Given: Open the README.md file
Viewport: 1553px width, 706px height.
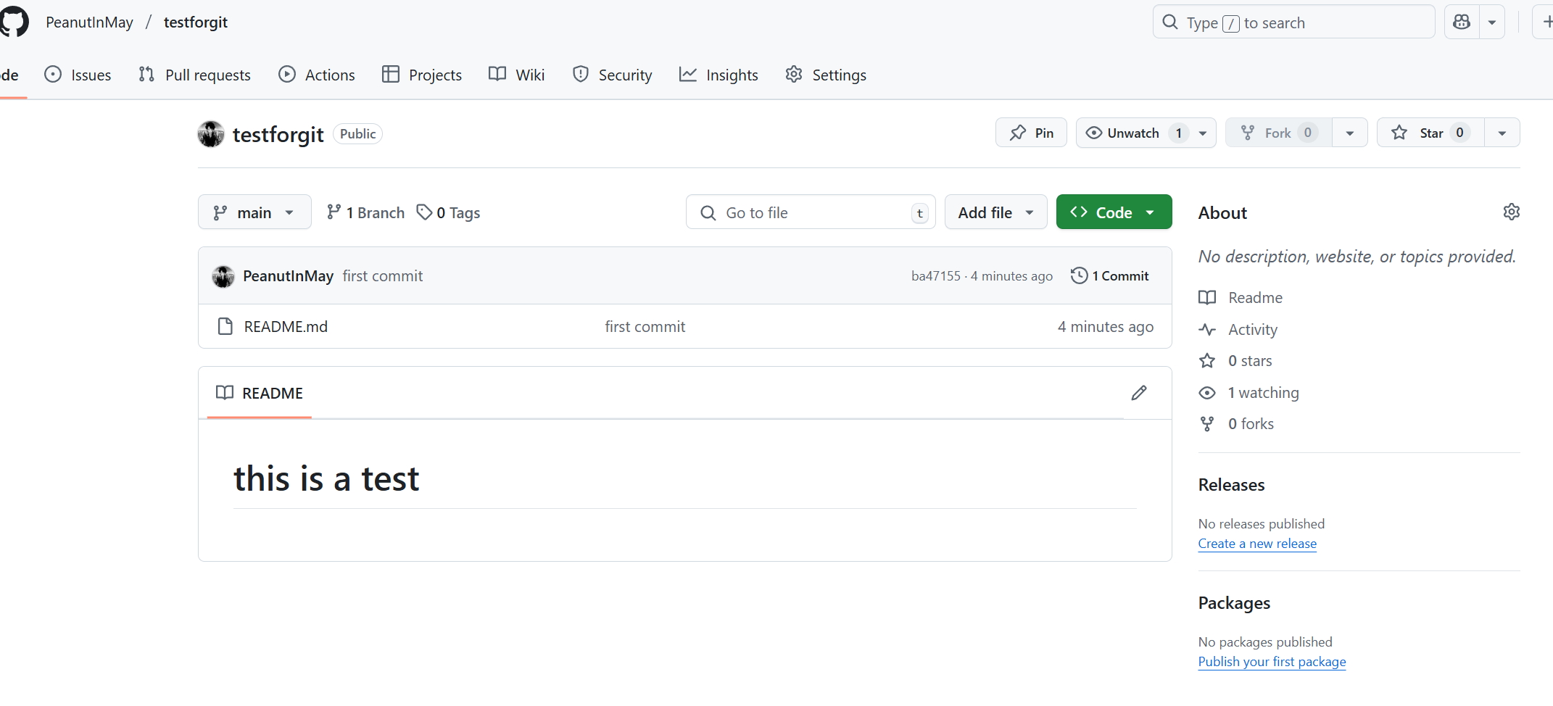Looking at the screenshot, I should pos(286,327).
